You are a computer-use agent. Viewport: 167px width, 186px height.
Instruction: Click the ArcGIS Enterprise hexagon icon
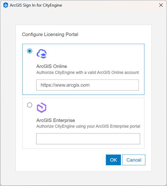(x=42, y=108)
